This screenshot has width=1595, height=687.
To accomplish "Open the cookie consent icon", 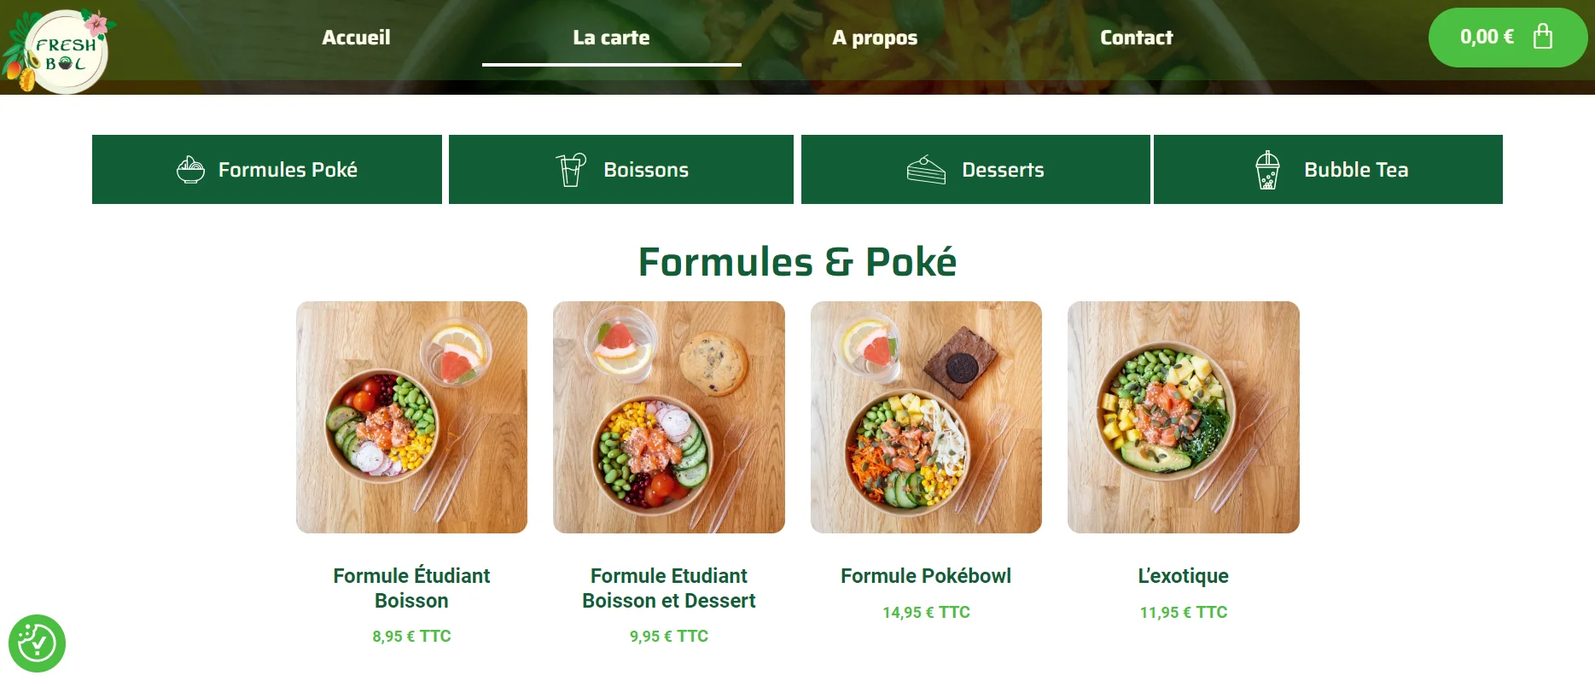I will tap(37, 643).
